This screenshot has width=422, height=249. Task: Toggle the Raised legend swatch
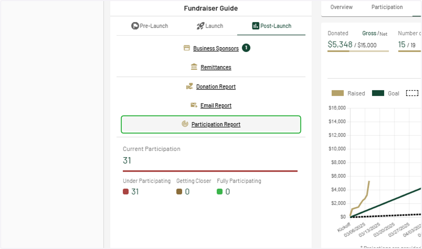pos(338,93)
